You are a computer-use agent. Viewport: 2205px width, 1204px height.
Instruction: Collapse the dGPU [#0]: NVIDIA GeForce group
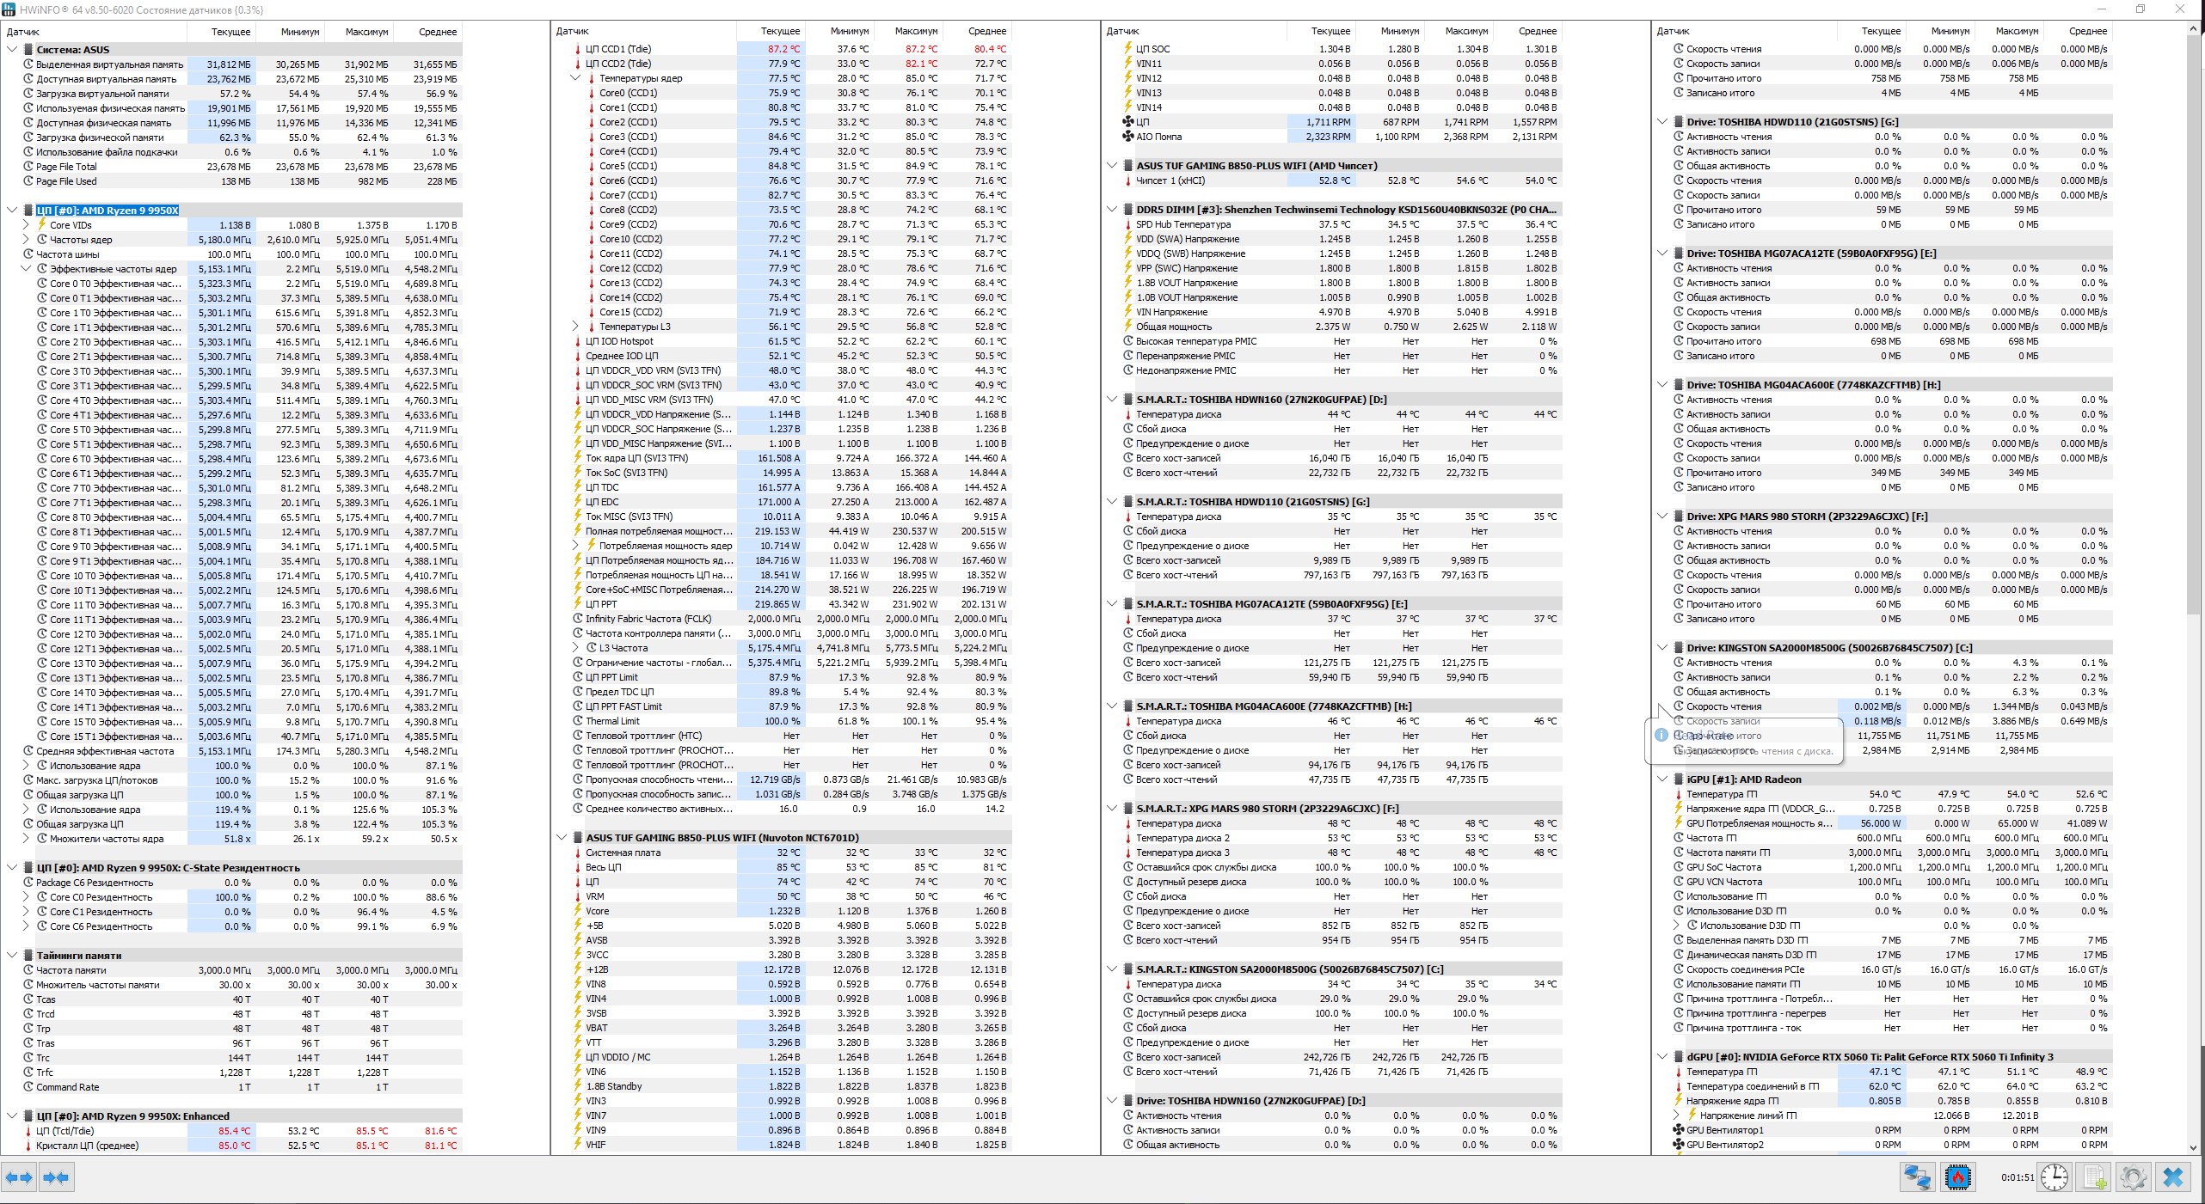pos(1662,1057)
